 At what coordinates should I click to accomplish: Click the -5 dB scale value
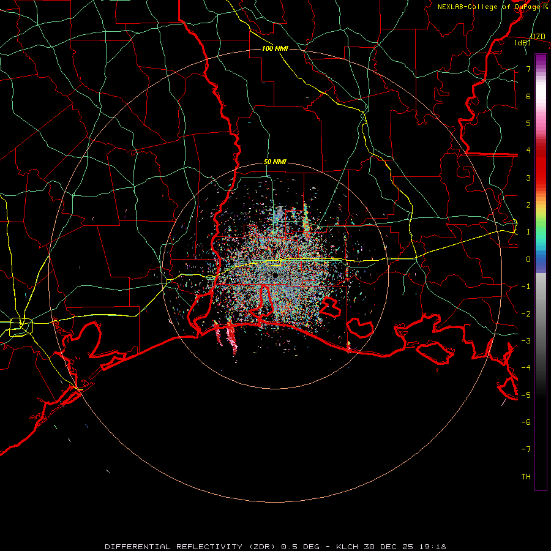click(526, 395)
